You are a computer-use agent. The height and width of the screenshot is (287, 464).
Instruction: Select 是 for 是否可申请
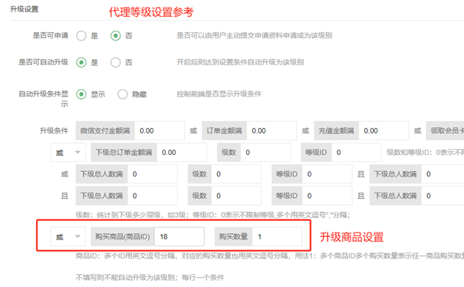tap(81, 36)
